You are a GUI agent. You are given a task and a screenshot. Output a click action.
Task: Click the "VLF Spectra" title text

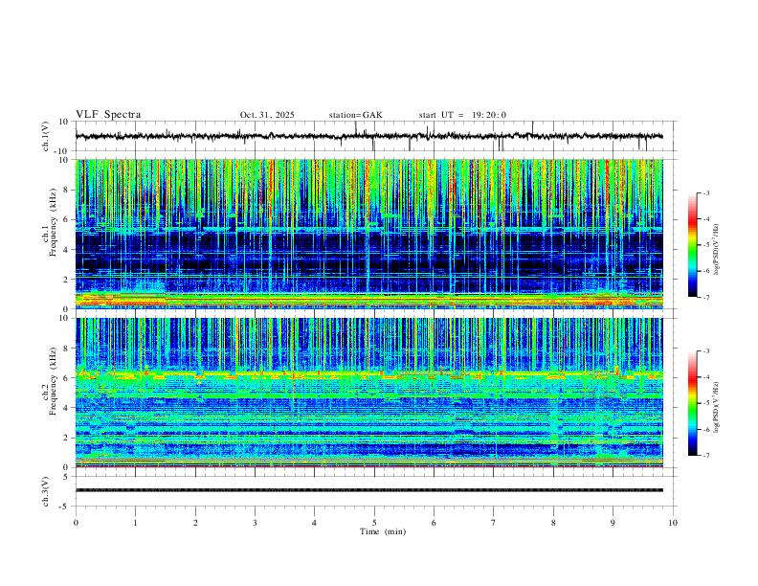108,114
